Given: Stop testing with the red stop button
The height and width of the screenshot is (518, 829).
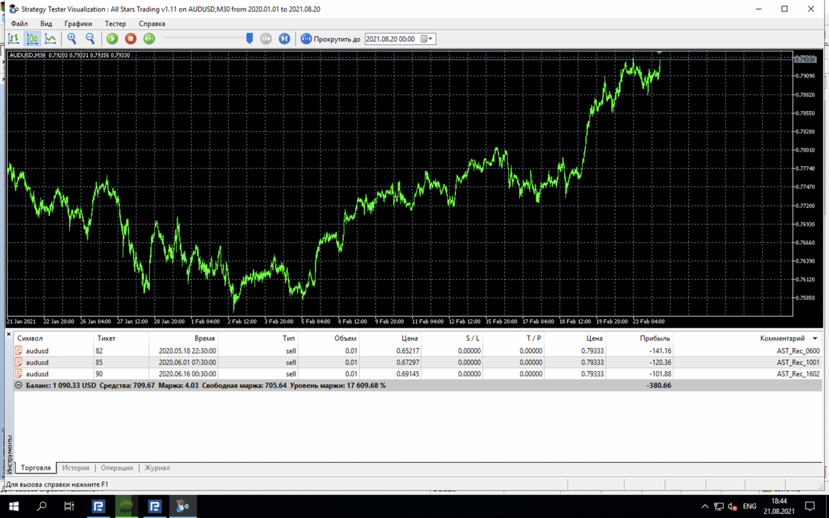Looking at the screenshot, I should (x=130, y=39).
